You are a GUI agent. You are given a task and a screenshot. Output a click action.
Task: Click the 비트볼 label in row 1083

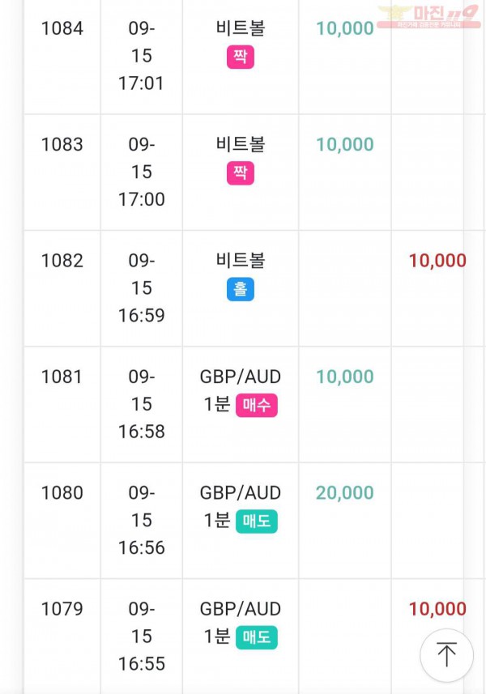click(241, 144)
